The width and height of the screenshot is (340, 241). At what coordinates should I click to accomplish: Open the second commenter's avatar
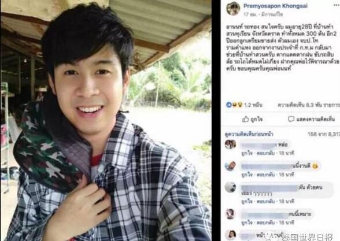tap(230, 166)
